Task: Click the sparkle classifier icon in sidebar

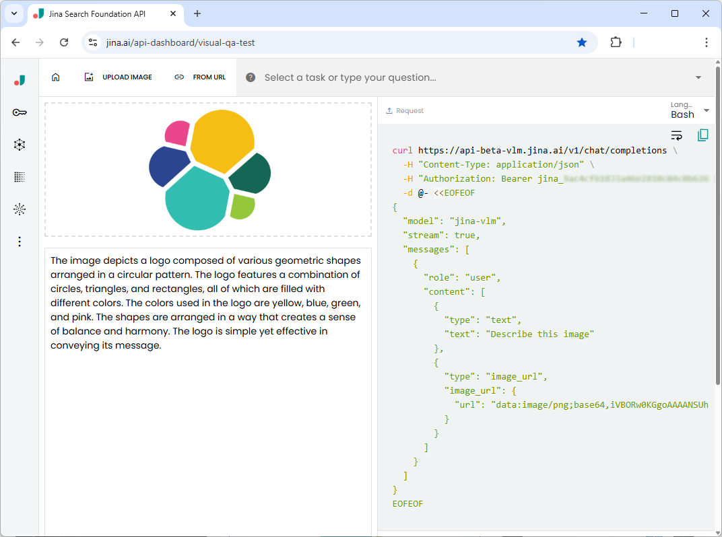Action: pos(20,209)
